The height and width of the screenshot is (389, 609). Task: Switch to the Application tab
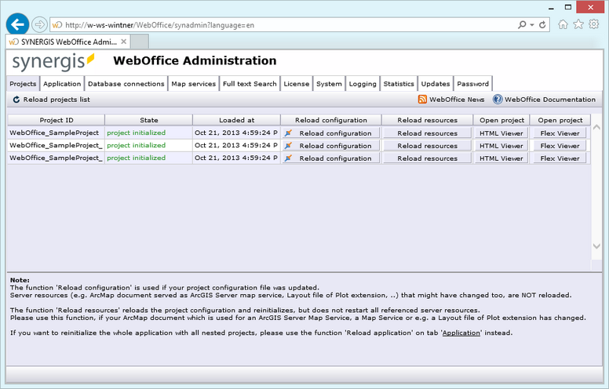pyautogui.click(x=62, y=84)
